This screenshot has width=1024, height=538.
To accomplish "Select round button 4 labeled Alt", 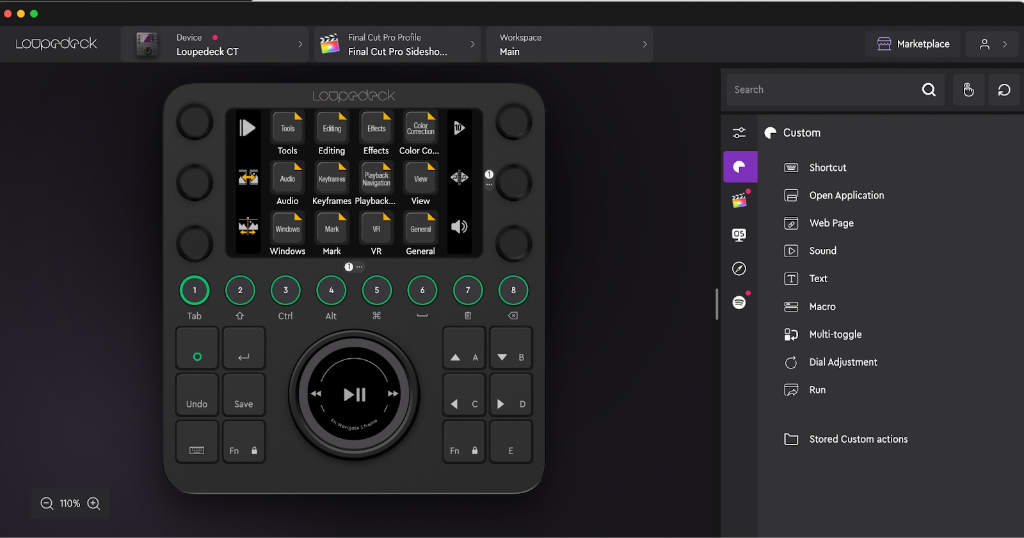I will pos(331,290).
